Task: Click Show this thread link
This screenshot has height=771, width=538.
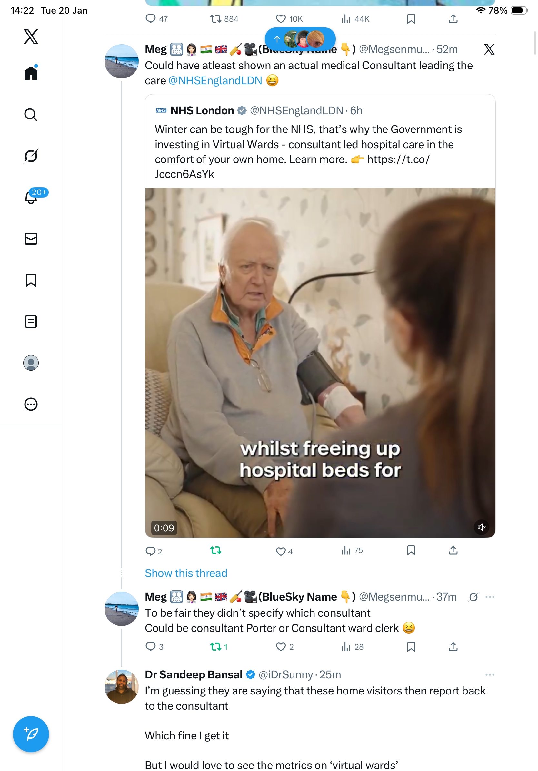Action: click(x=186, y=573)
